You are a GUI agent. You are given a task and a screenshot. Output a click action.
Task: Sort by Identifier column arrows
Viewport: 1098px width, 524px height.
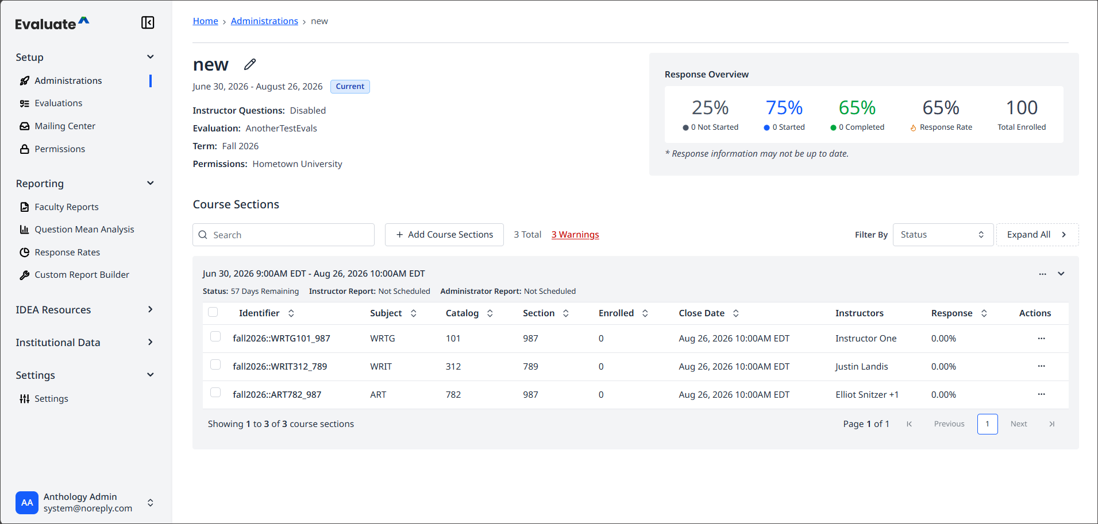pos(291,313)
